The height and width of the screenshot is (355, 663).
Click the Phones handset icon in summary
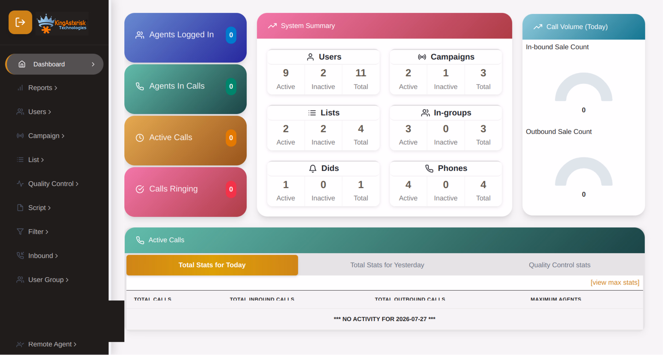(x=429, y=168)
